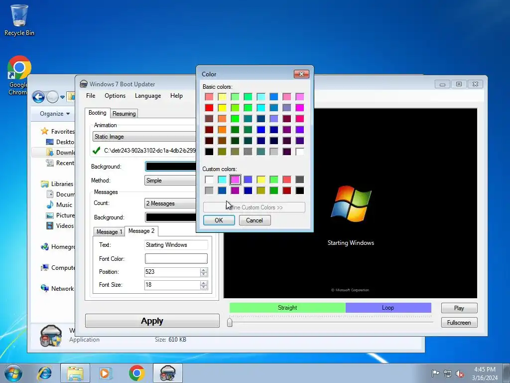The width and height of the screenshot is (510, 383).
Task: Click the Favorites star in Explorer sidebar
Action: [44, 131]
